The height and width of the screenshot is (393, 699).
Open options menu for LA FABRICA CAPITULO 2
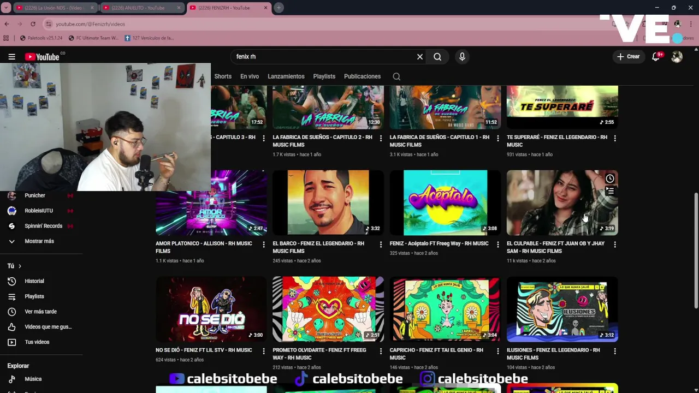click(381, 139)
